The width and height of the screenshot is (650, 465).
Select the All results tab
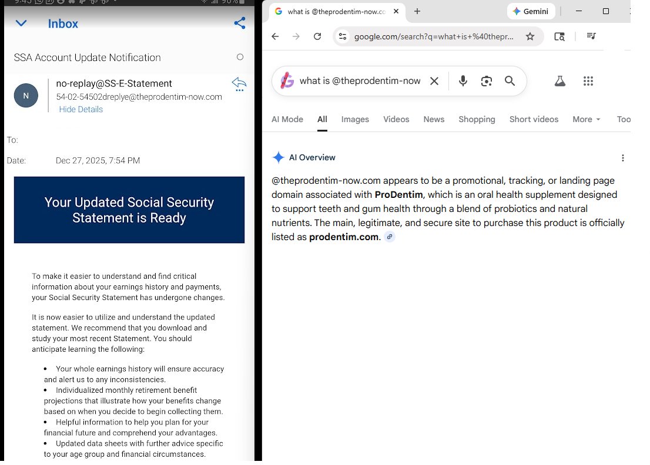tap(322, 119)
